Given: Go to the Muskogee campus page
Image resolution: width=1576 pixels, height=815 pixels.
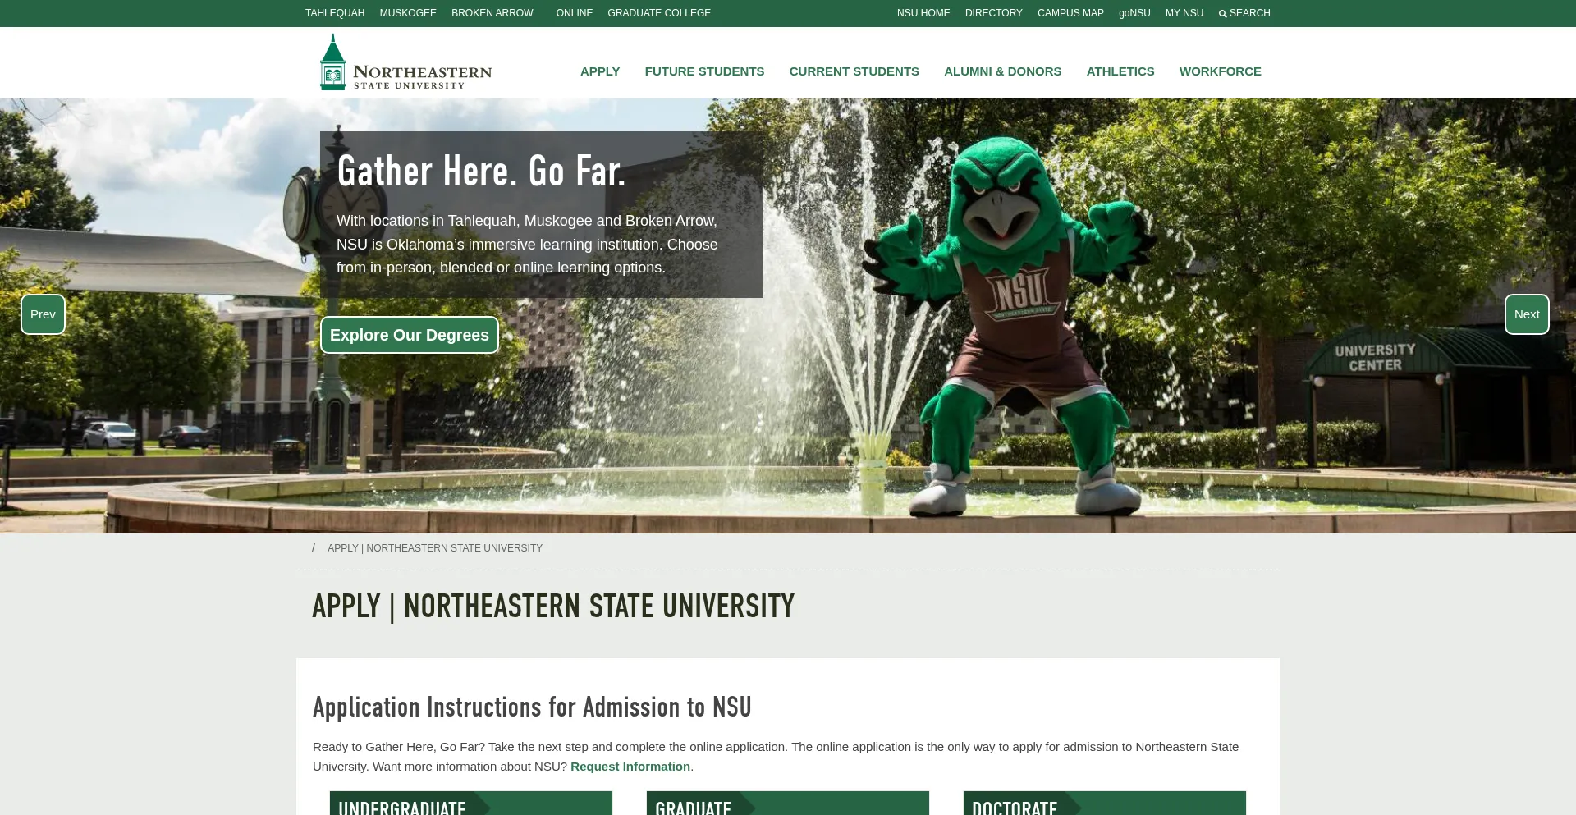Looking at the screenshot, I should point(408,13).
